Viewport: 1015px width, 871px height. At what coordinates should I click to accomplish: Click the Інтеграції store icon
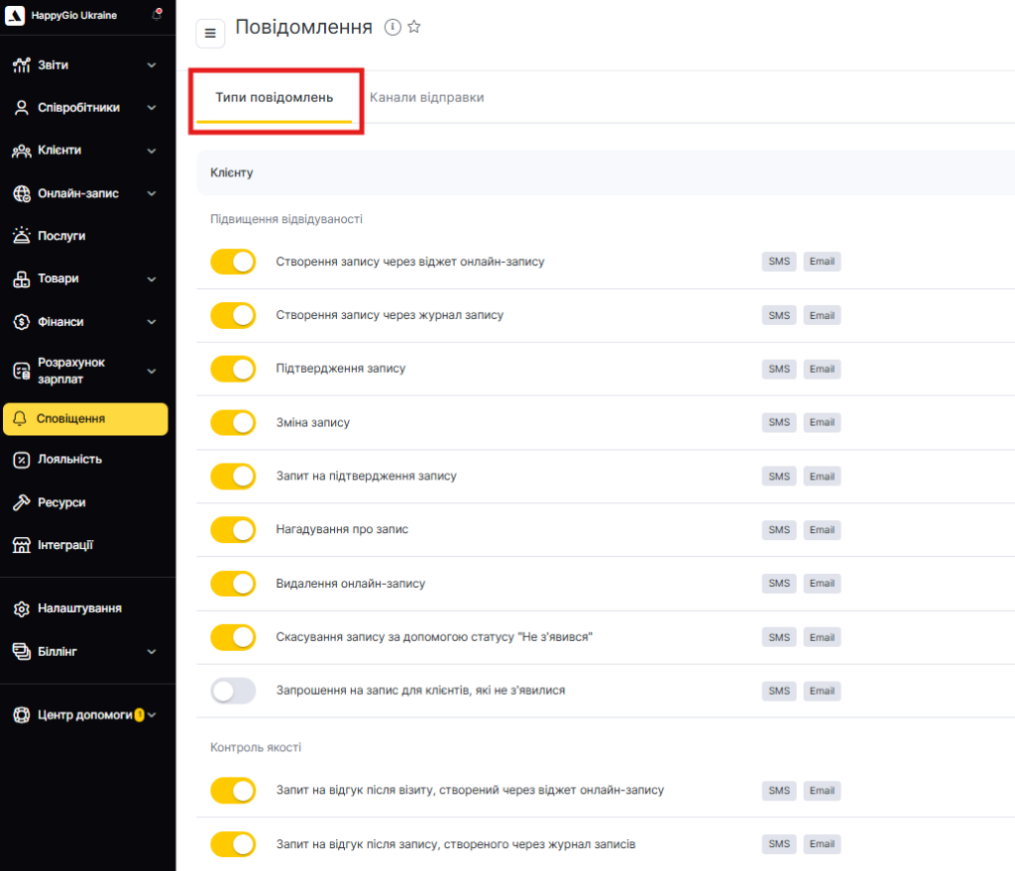coord(22,545)
